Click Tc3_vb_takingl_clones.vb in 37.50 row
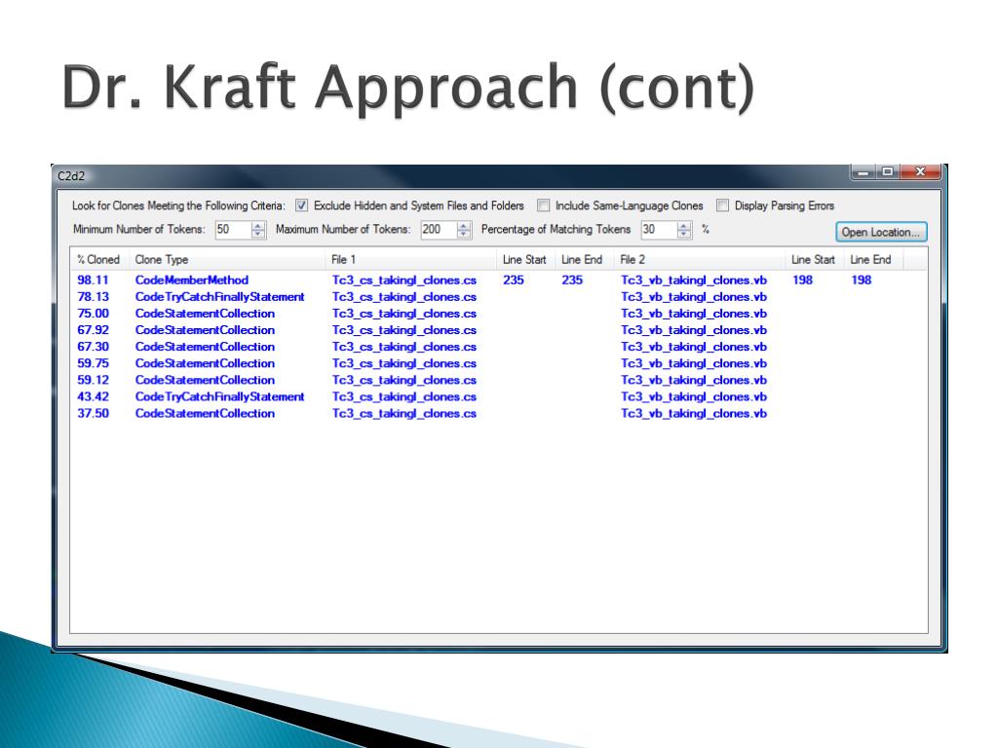This screenshot has width=998, height=748. click(x=694, y=413)
